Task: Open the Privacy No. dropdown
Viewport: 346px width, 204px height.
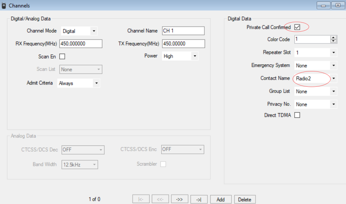Action: point(333,104)
